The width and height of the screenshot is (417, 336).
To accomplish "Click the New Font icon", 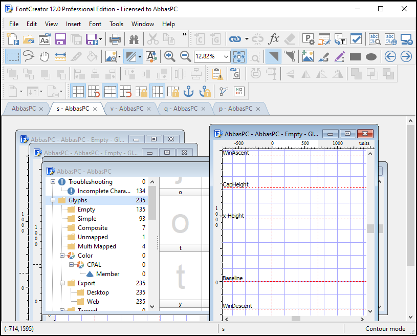I will (x=12, y=39).
